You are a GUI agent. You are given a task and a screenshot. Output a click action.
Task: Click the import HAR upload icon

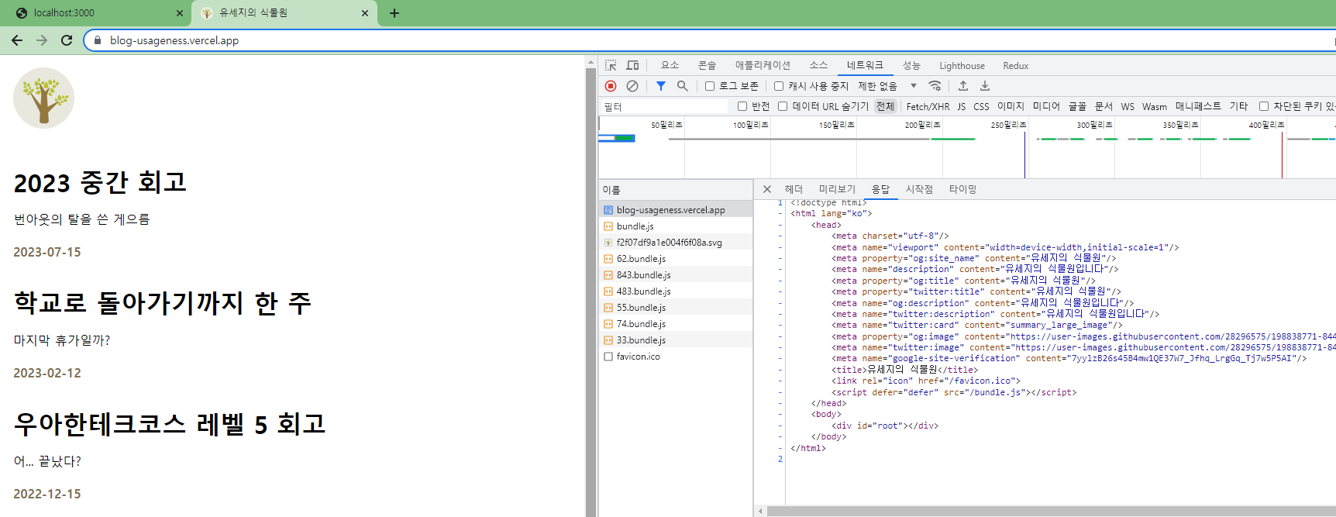pyautogui.click(x=963, y=86)
